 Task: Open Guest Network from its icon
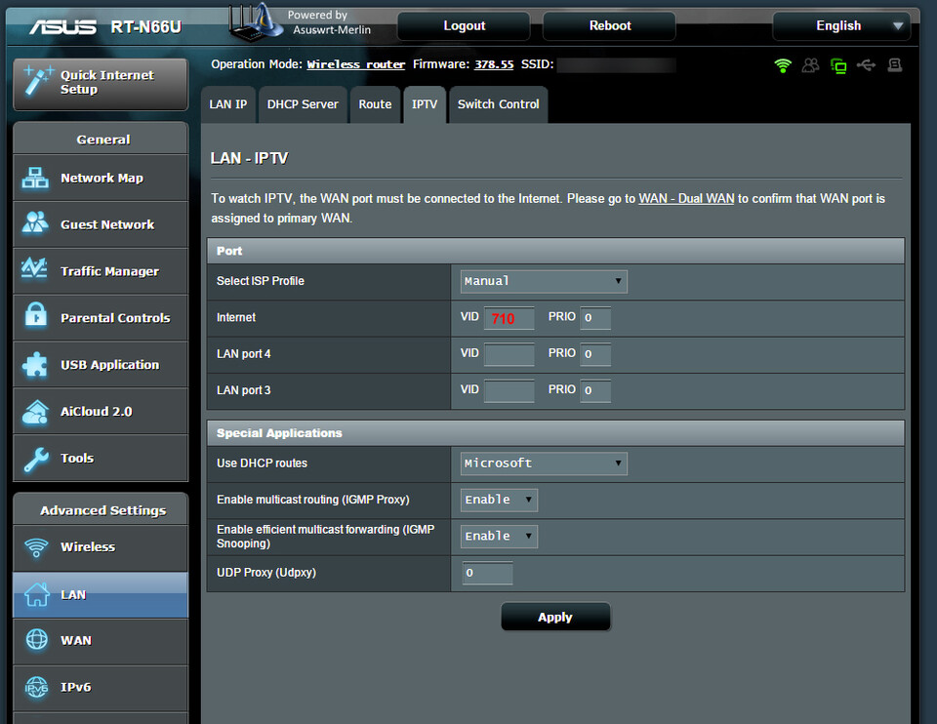pyautogui.click(x=36, y=224)
